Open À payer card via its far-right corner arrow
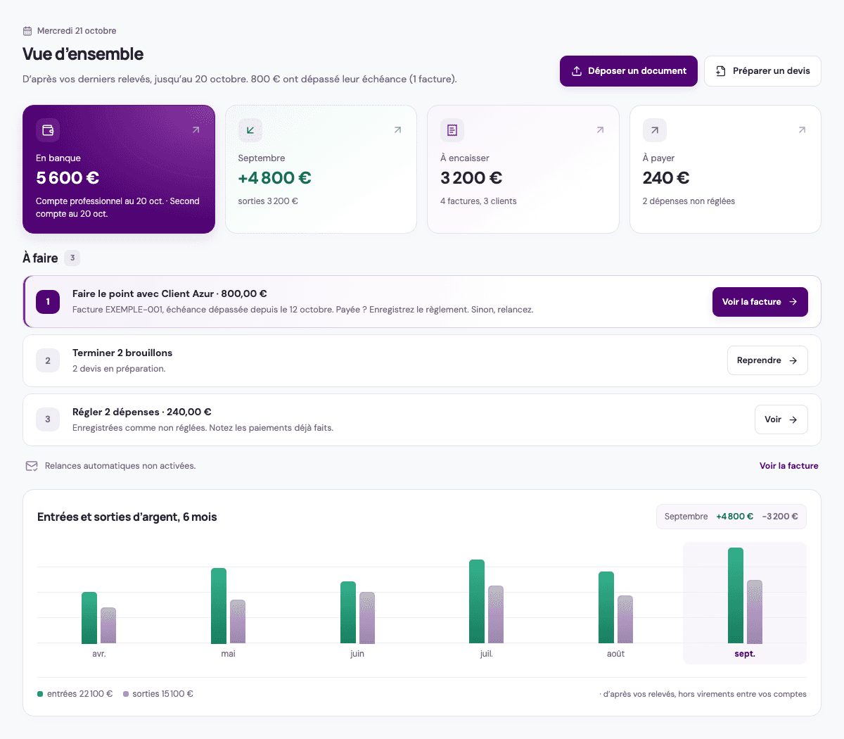 pyautogui.click(x=802, y=130)
